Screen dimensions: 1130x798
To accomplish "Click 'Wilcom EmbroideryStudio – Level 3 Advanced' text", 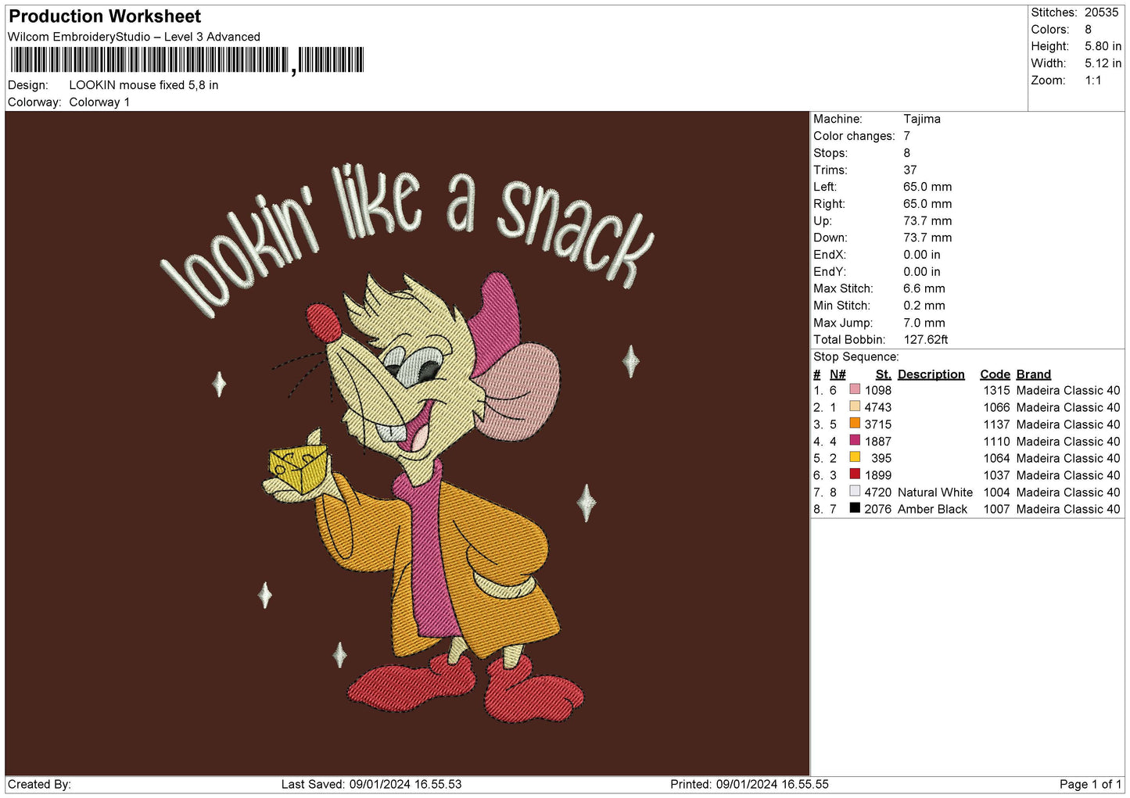I will tap(134, 37).
